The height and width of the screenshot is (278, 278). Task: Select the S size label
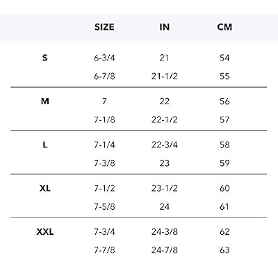pos(44,58)
